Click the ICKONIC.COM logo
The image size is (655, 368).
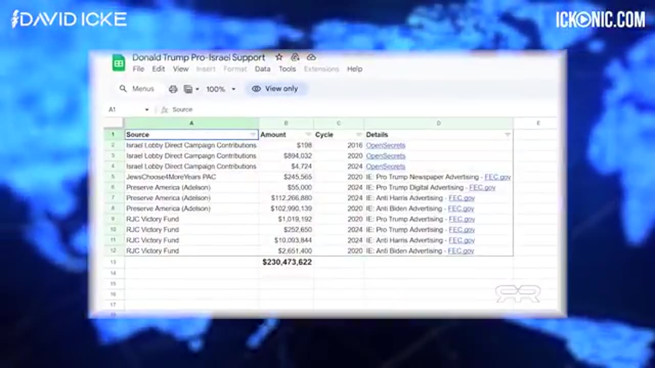point(600,19)
